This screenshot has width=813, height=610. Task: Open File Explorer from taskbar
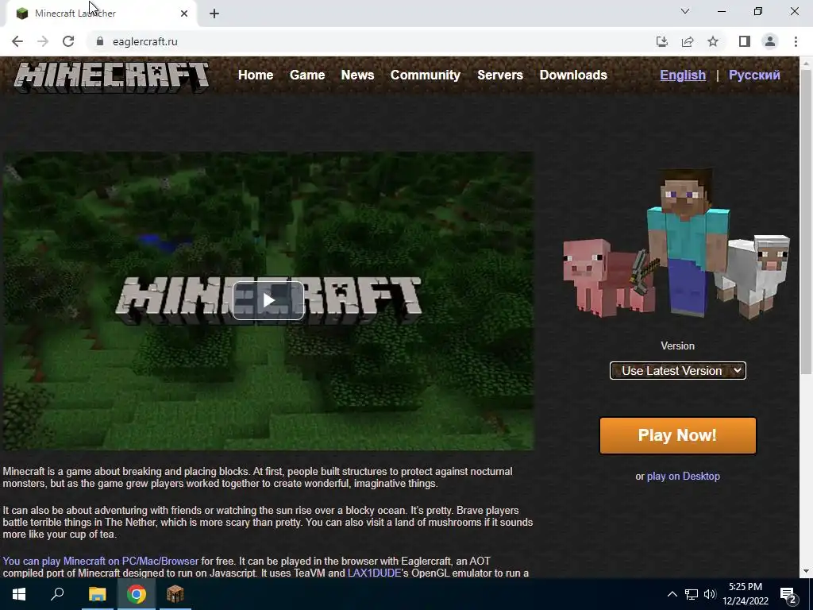(x=97, y=594)
